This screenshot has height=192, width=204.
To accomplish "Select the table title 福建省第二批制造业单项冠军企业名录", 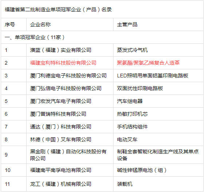I will tap(58, 9).
